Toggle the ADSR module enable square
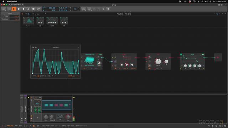Viewport: 228px width, 128px height. pos(181,54)
